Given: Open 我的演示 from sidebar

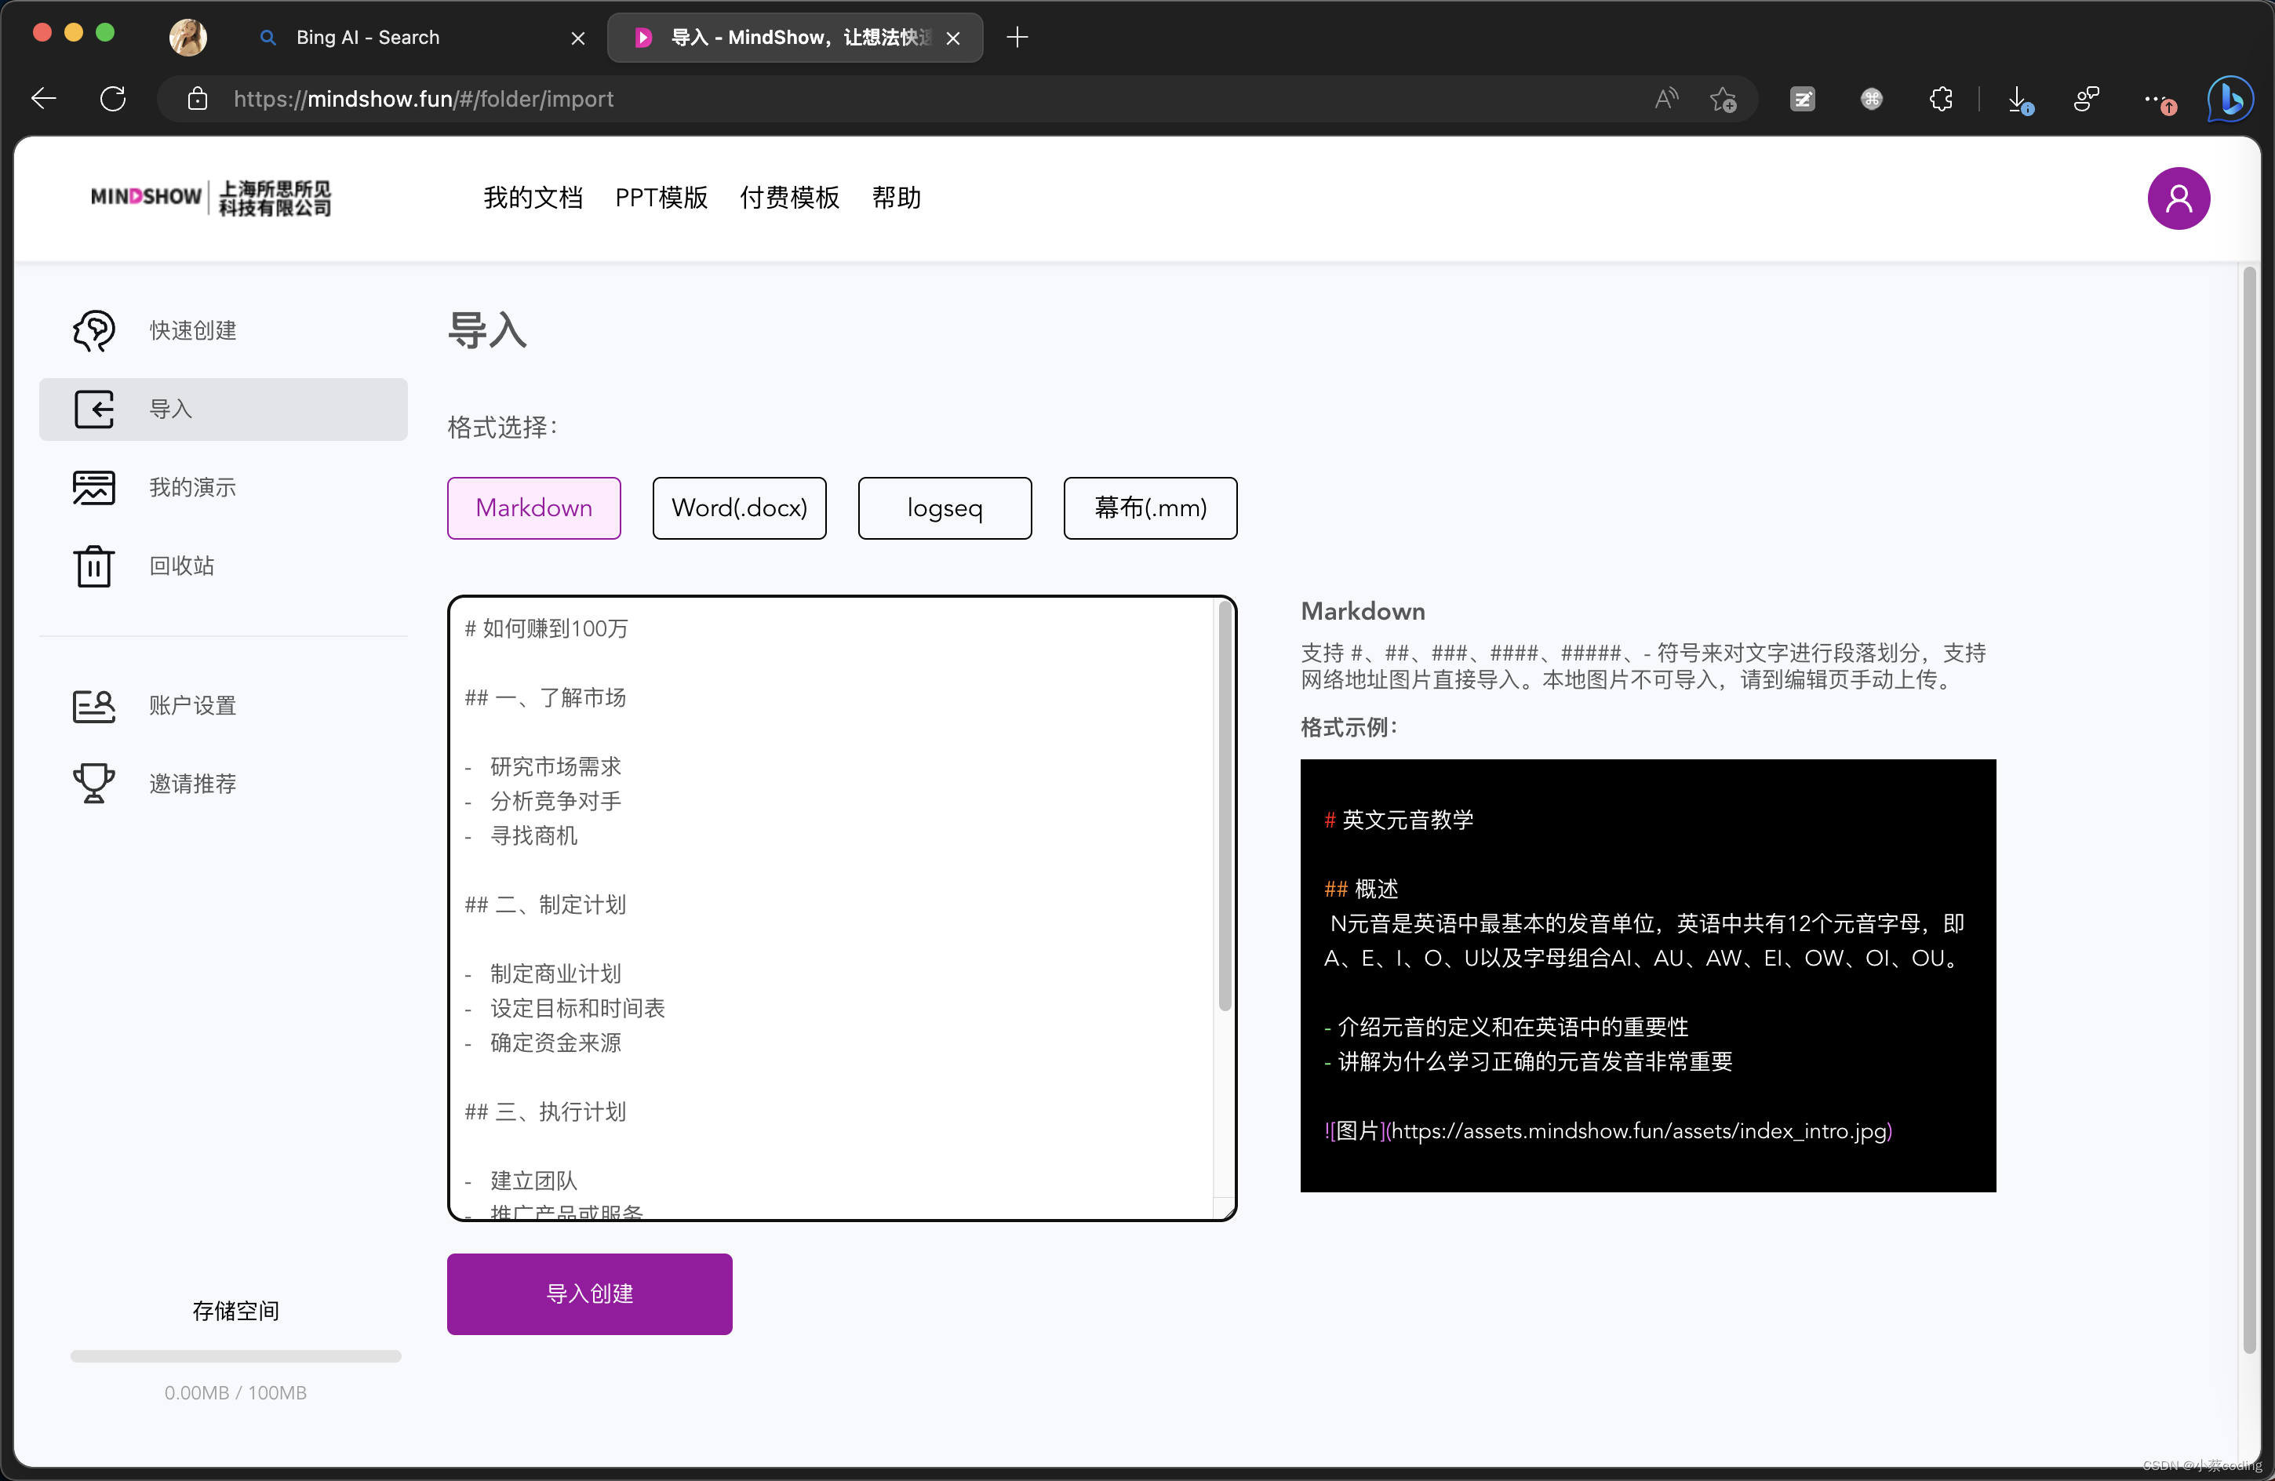Looking at the screenshot, I should click(x=191, y=486).
